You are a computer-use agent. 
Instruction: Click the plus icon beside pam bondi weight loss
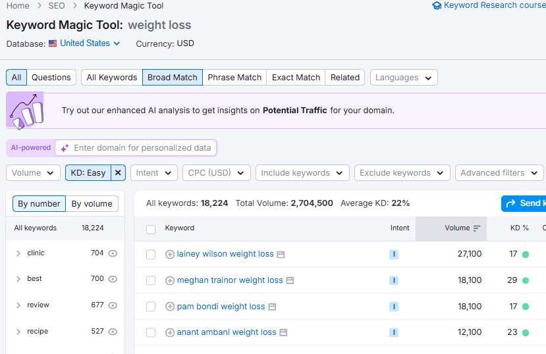(x=170, y=307)
